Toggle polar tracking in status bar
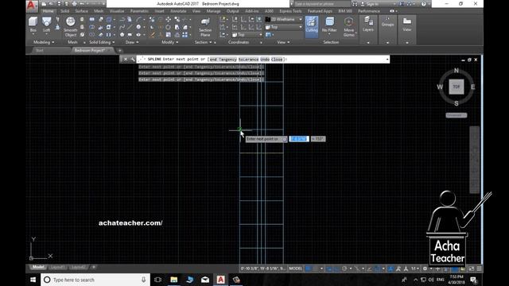This screenshot has height=286, width=509. [x=344, y=269]
